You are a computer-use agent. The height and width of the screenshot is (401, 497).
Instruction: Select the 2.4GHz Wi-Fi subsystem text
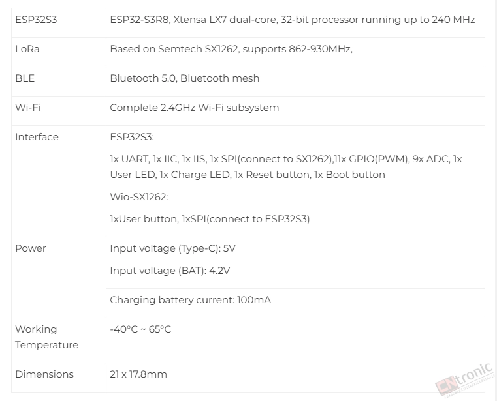(x=195, y=108)
